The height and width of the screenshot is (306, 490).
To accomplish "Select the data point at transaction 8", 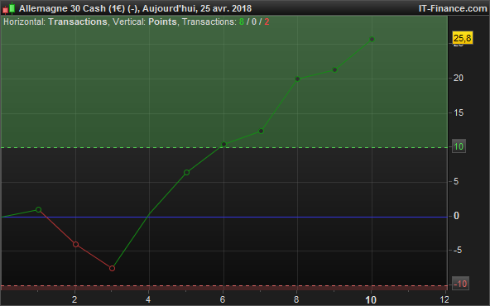I will (x=297, y=79).
